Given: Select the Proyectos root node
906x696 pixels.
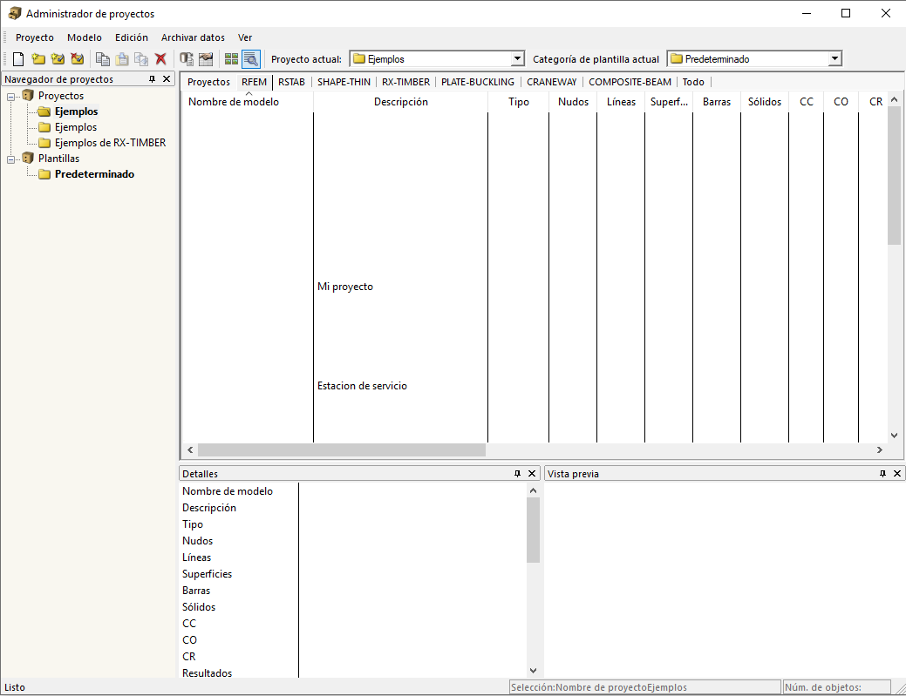Looking at the screenshot, I should (x=61, y=96).
